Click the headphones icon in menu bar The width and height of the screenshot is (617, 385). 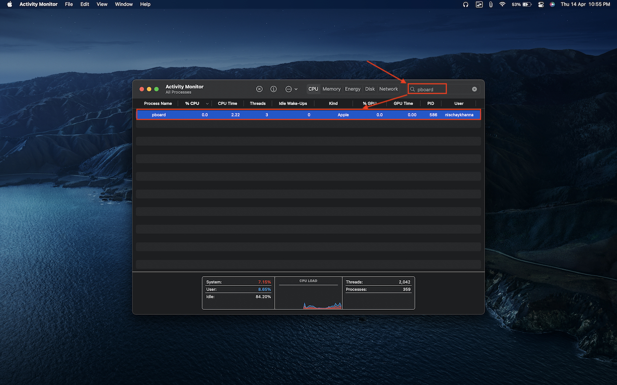coord(466,4)
